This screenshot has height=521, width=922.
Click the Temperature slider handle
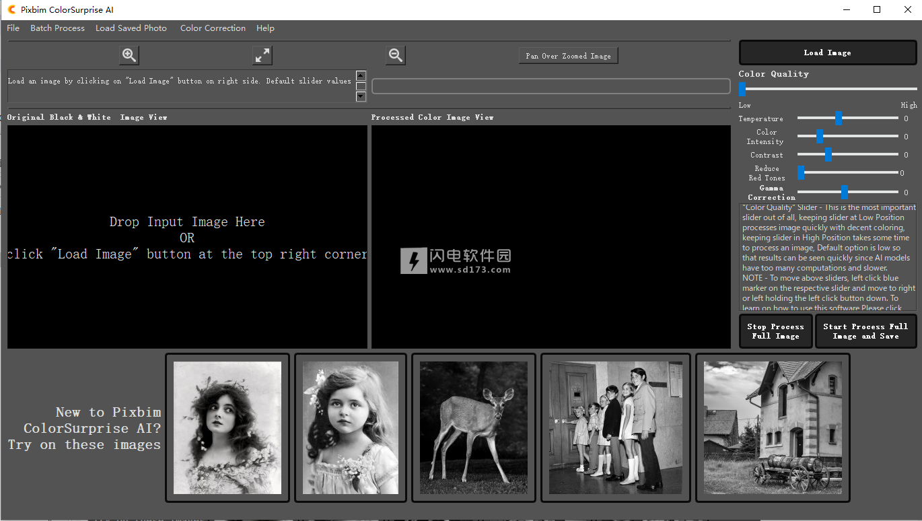click(839, 118)
